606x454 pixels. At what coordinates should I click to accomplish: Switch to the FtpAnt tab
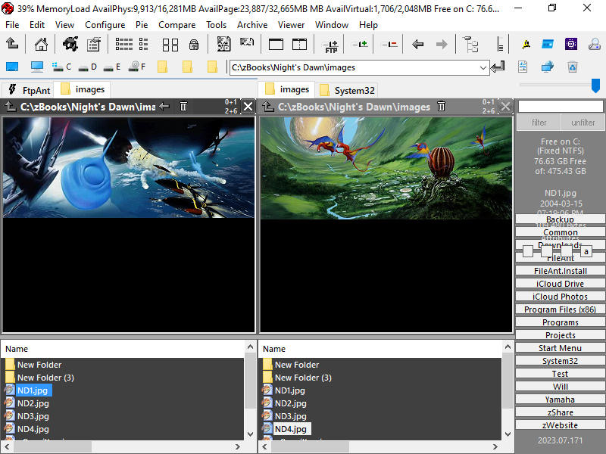(x=28, y=90)
